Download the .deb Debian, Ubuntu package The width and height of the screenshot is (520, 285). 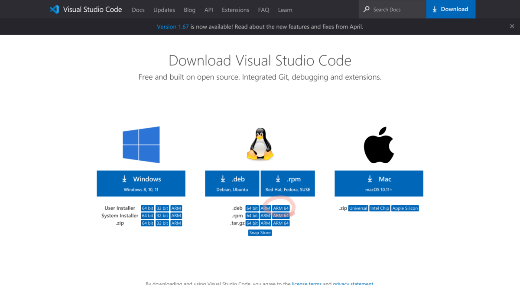pyautogui.click(x=232, y=183)
